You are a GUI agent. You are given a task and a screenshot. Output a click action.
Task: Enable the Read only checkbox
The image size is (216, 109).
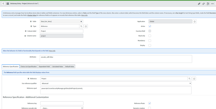click(150, 36)
